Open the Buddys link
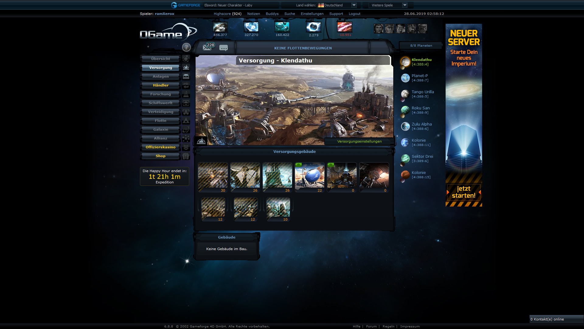 [272, 14]
